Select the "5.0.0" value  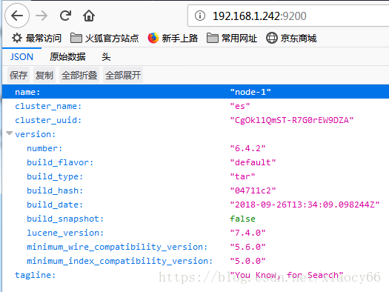(x=247, y=261)
